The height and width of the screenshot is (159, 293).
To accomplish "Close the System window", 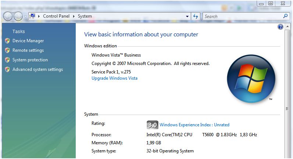I will [283, 4].
